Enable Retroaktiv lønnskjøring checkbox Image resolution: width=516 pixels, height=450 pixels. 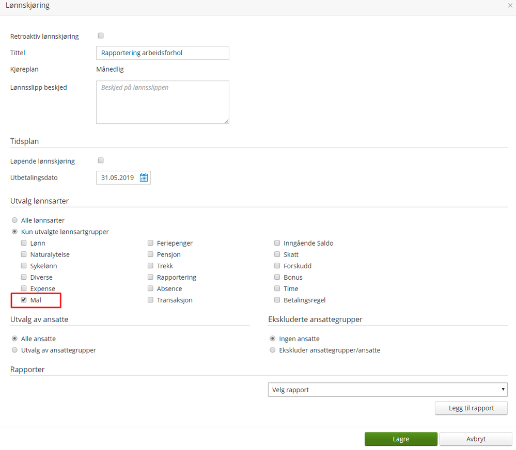pos(101,36)
